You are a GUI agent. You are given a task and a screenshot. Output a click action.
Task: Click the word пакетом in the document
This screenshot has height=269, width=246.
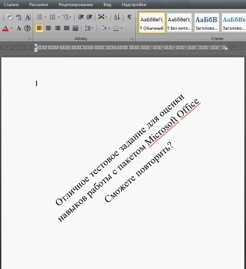(x=132, y=157)
